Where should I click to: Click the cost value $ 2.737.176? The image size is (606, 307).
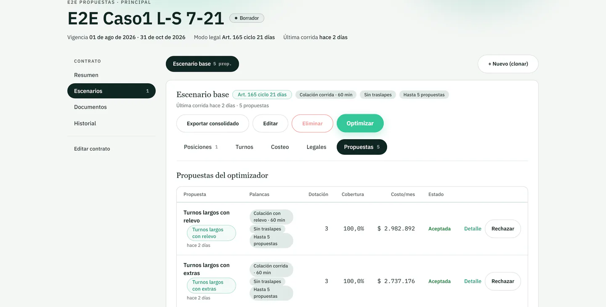coord(396,281)
